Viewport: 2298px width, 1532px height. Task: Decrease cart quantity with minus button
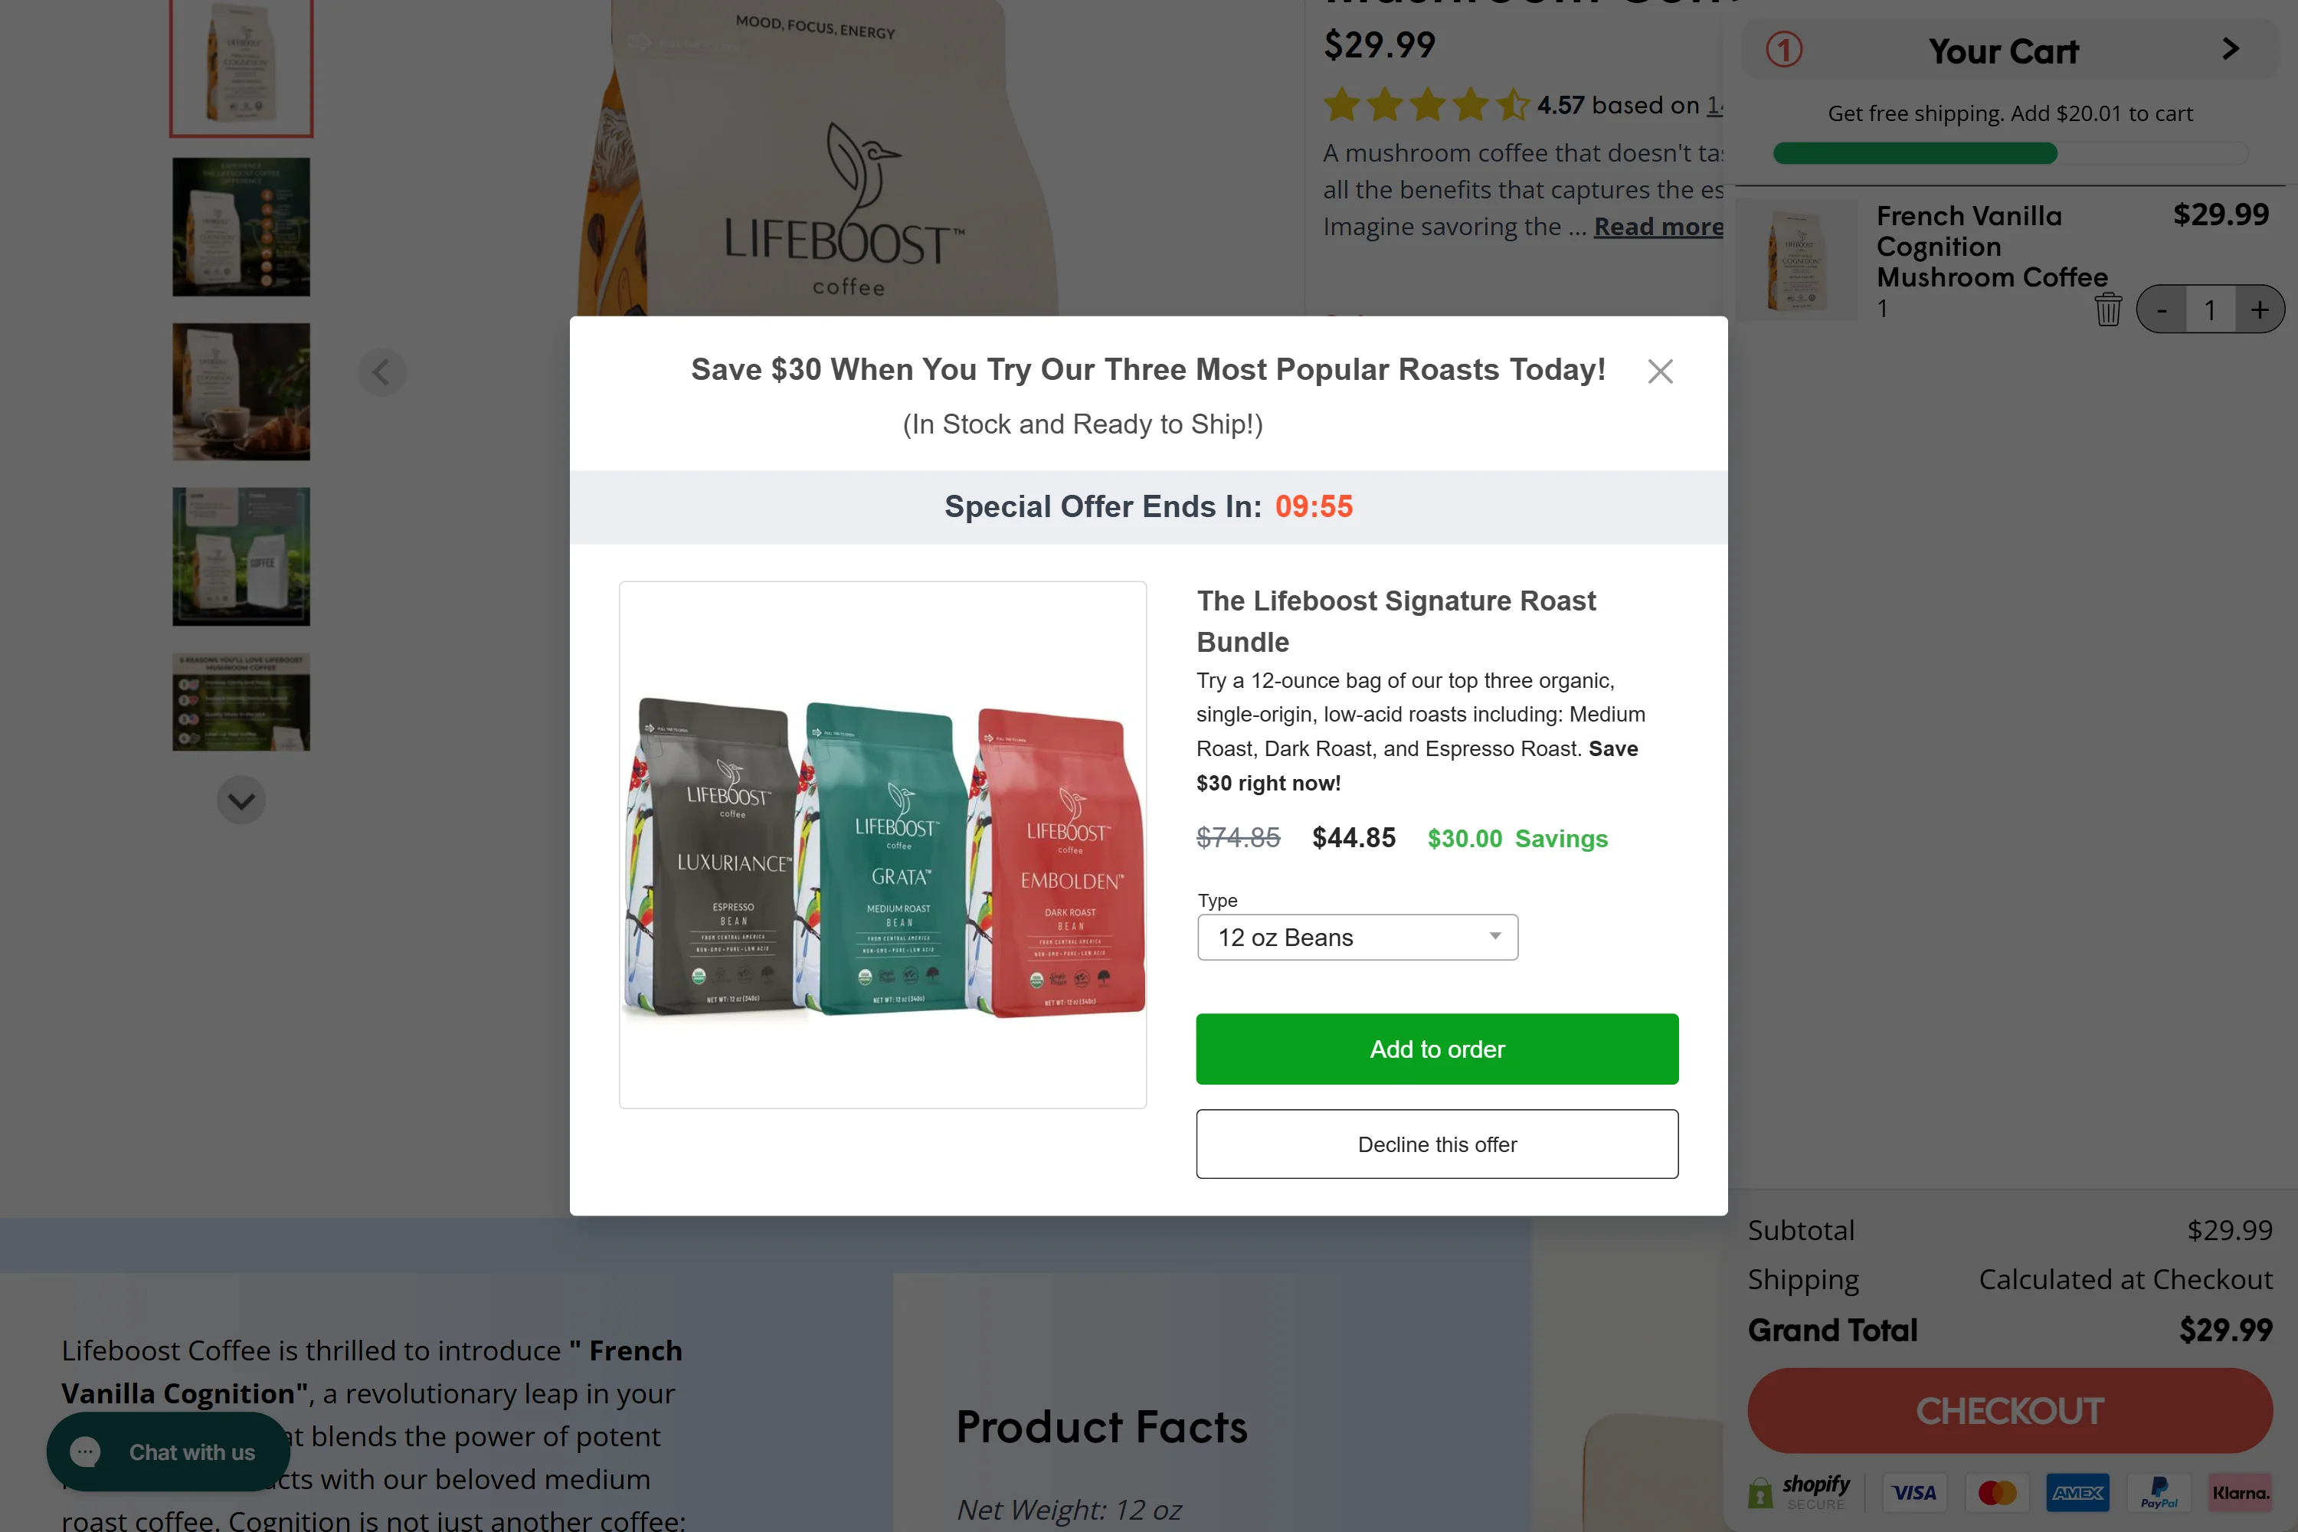click(x=2161, y=309)
